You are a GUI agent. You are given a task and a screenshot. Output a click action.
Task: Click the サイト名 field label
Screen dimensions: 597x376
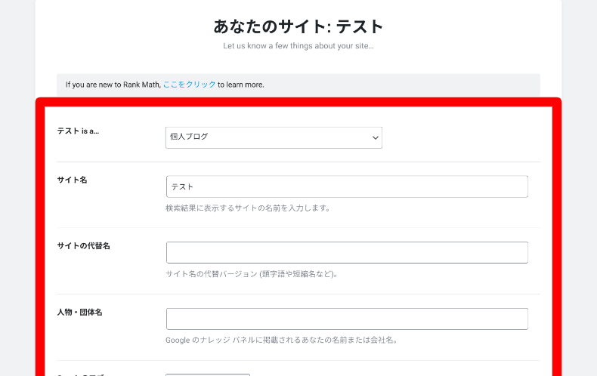(x=72, y=180)
